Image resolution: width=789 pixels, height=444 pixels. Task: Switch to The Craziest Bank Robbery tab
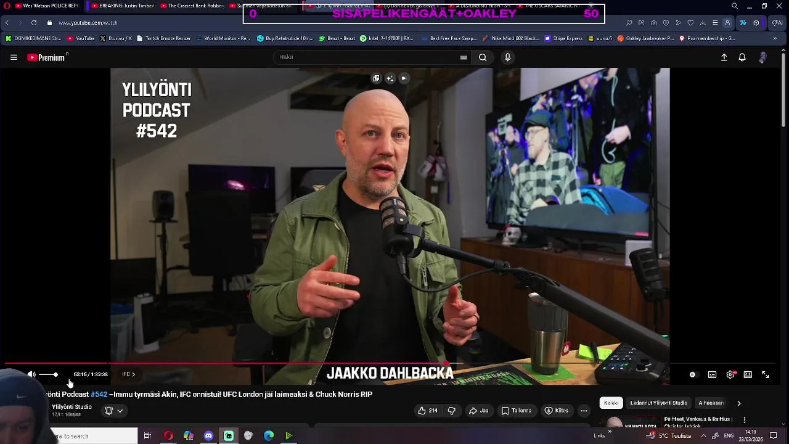pos(191,6)
